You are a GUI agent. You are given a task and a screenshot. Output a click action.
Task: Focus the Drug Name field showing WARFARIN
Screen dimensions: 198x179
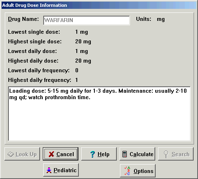click(x=86, y=20)
